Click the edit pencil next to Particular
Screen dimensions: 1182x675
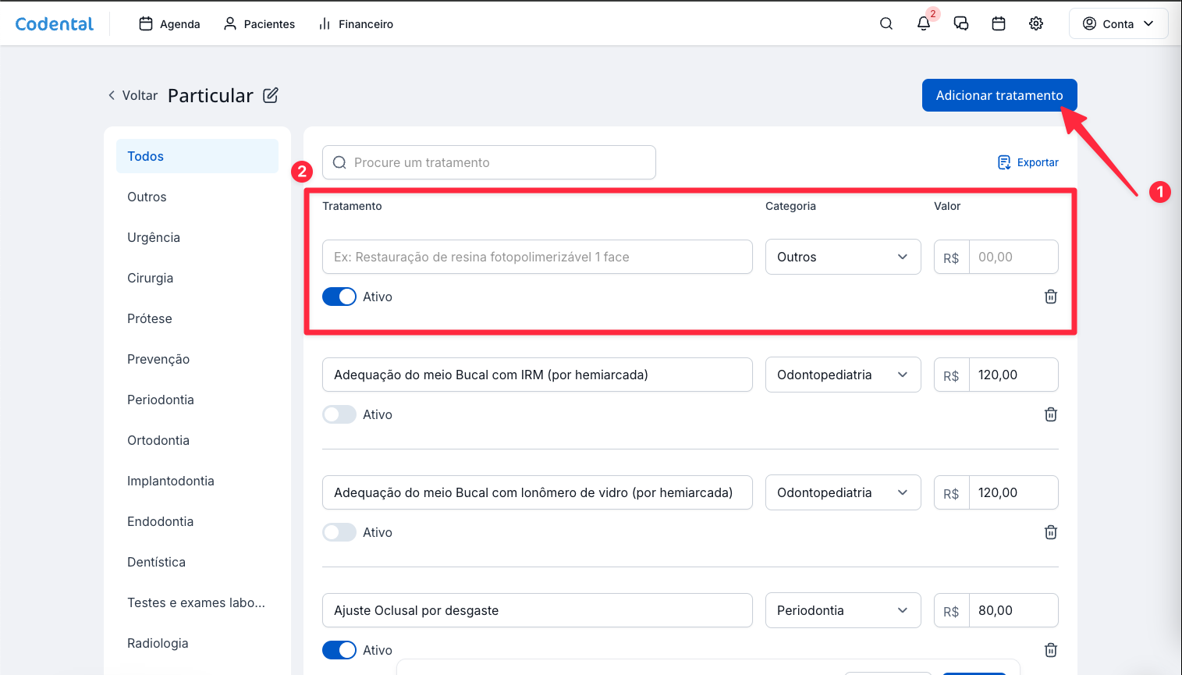(x=271, y=95)
